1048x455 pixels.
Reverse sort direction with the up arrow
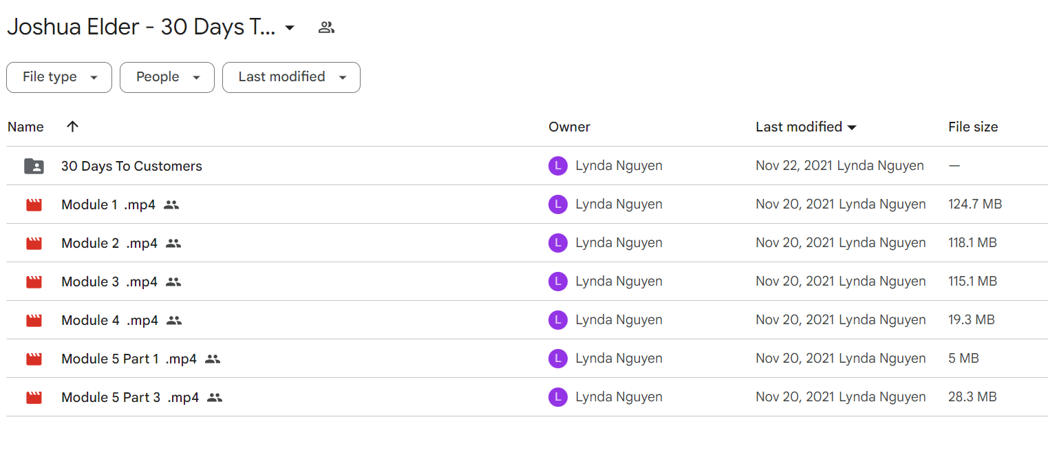72,127
